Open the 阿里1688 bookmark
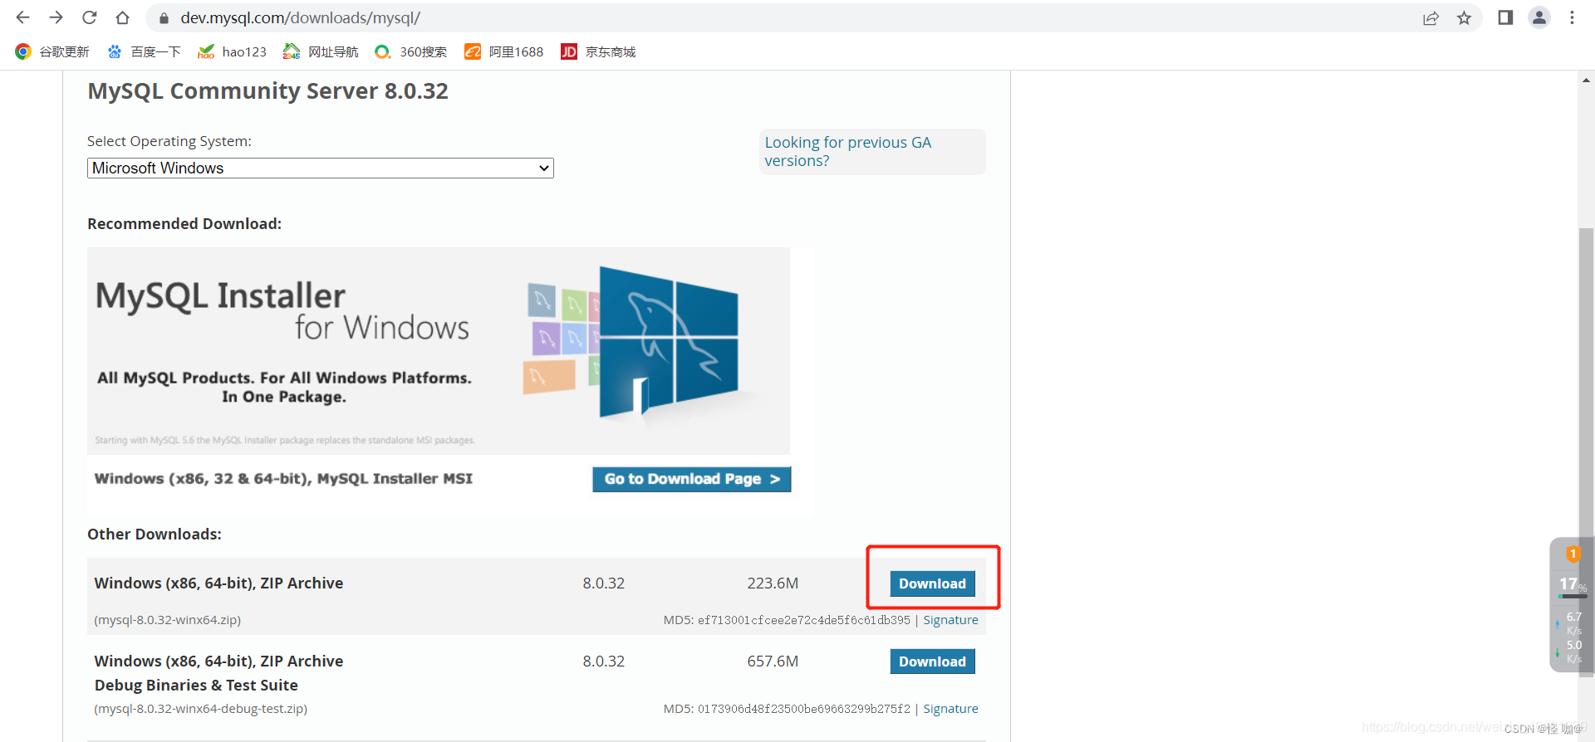The image size is (1595, 742). 503,51
